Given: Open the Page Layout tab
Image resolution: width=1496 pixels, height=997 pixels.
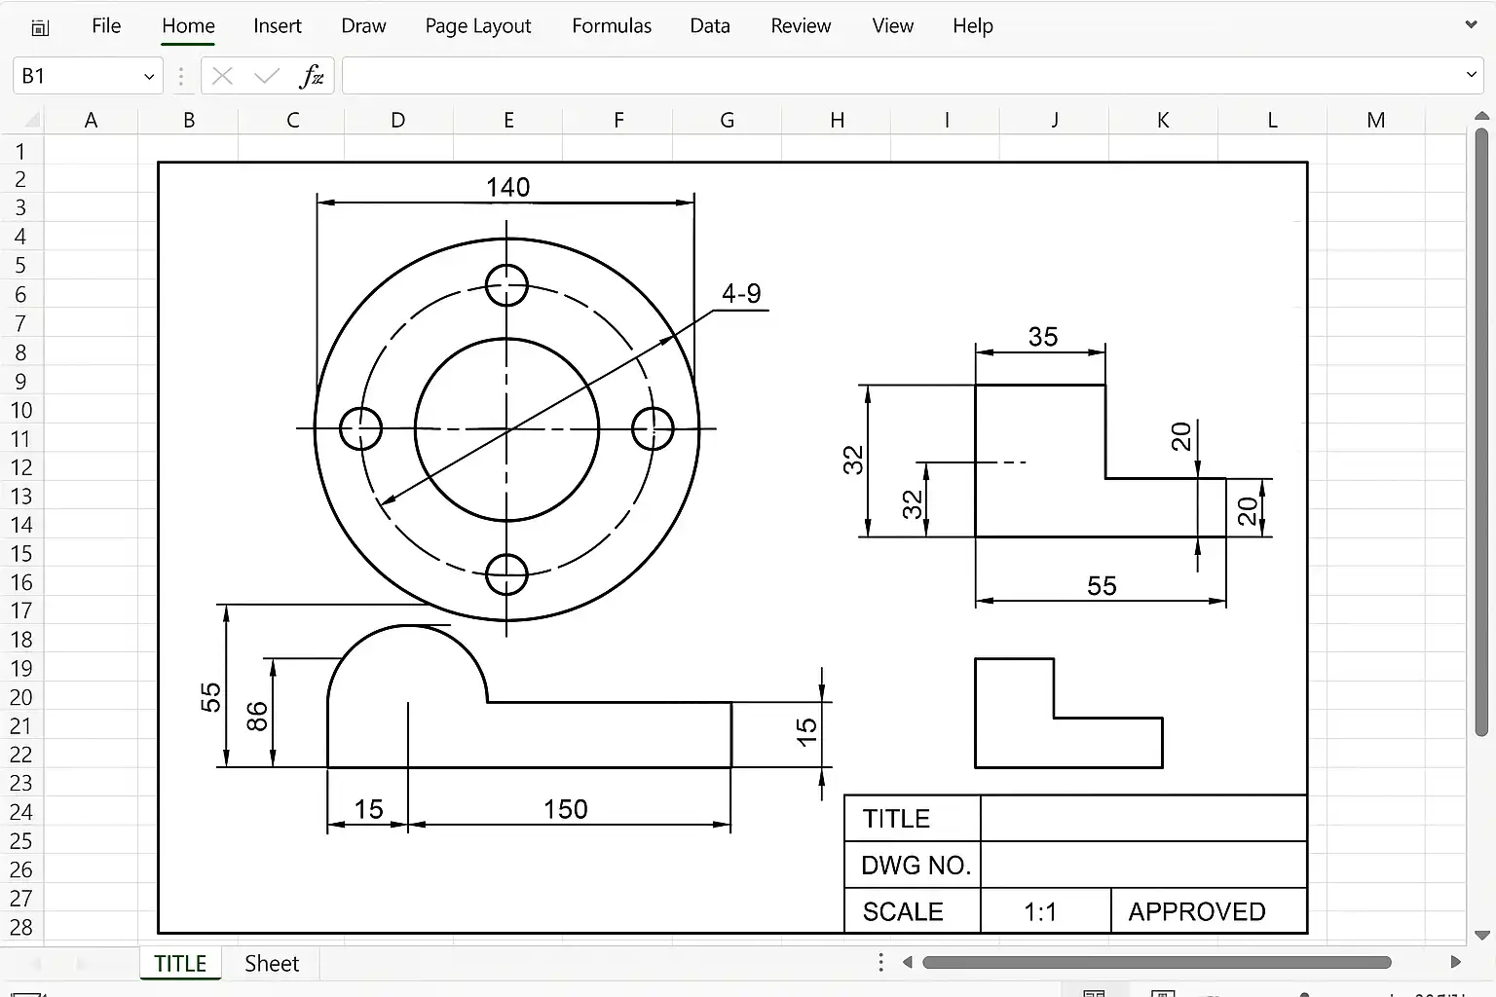Looking at the screenshot, I should point(478,26).
